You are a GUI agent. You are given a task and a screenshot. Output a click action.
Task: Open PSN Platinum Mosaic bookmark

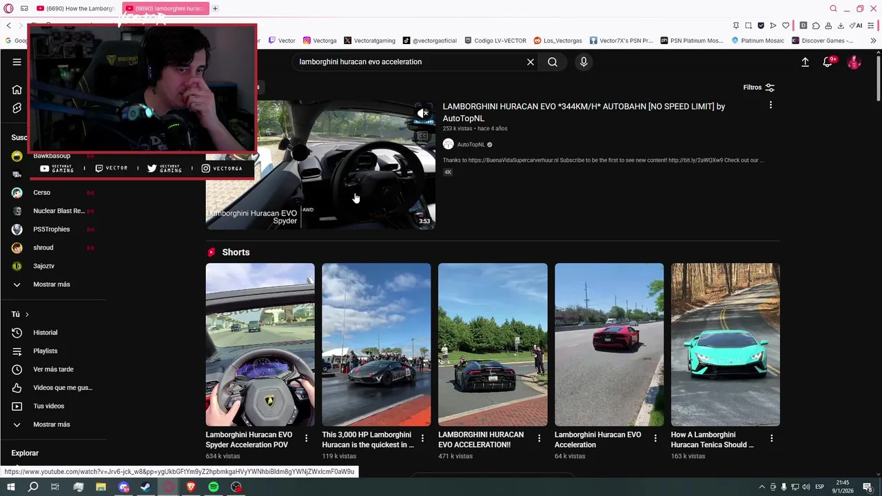point(692,41)
